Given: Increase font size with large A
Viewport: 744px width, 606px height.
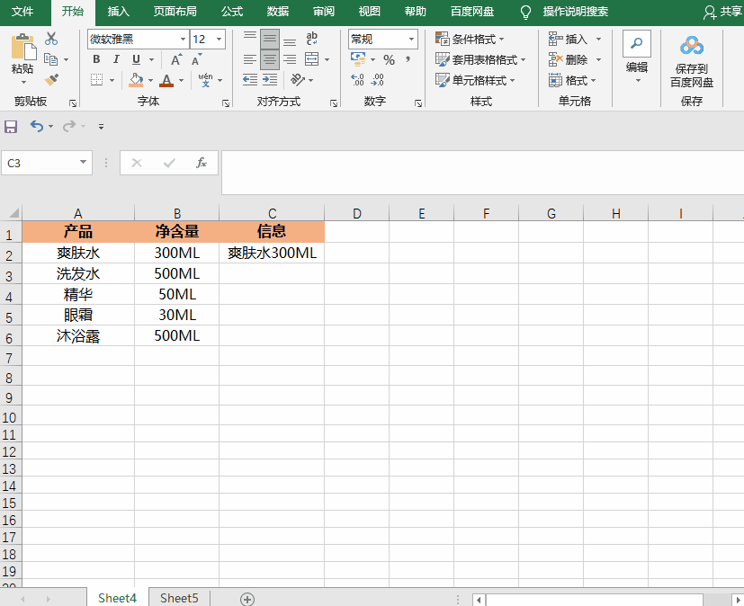Looking at the screenshot, I should (176, 59).
